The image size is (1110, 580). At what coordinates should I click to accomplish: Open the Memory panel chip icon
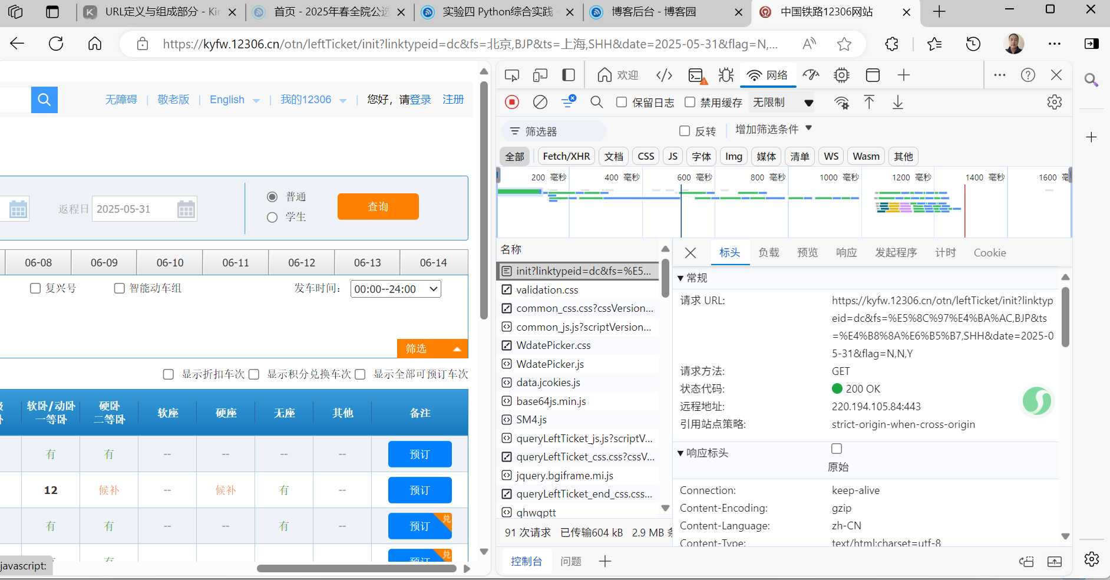coord(841,75)
